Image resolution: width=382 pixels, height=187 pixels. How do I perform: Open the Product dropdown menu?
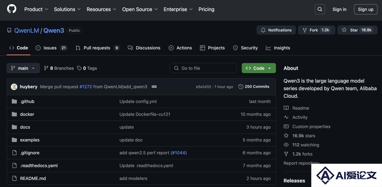[36, 9]
